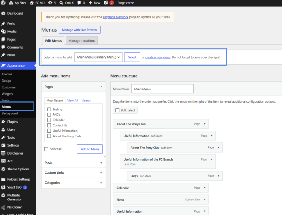Expand the News custom link arrow

pyautogui.click(x=205, y=199)
